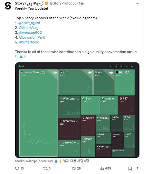Select the 7D timeframe tab in chart

tap(110, 66)
